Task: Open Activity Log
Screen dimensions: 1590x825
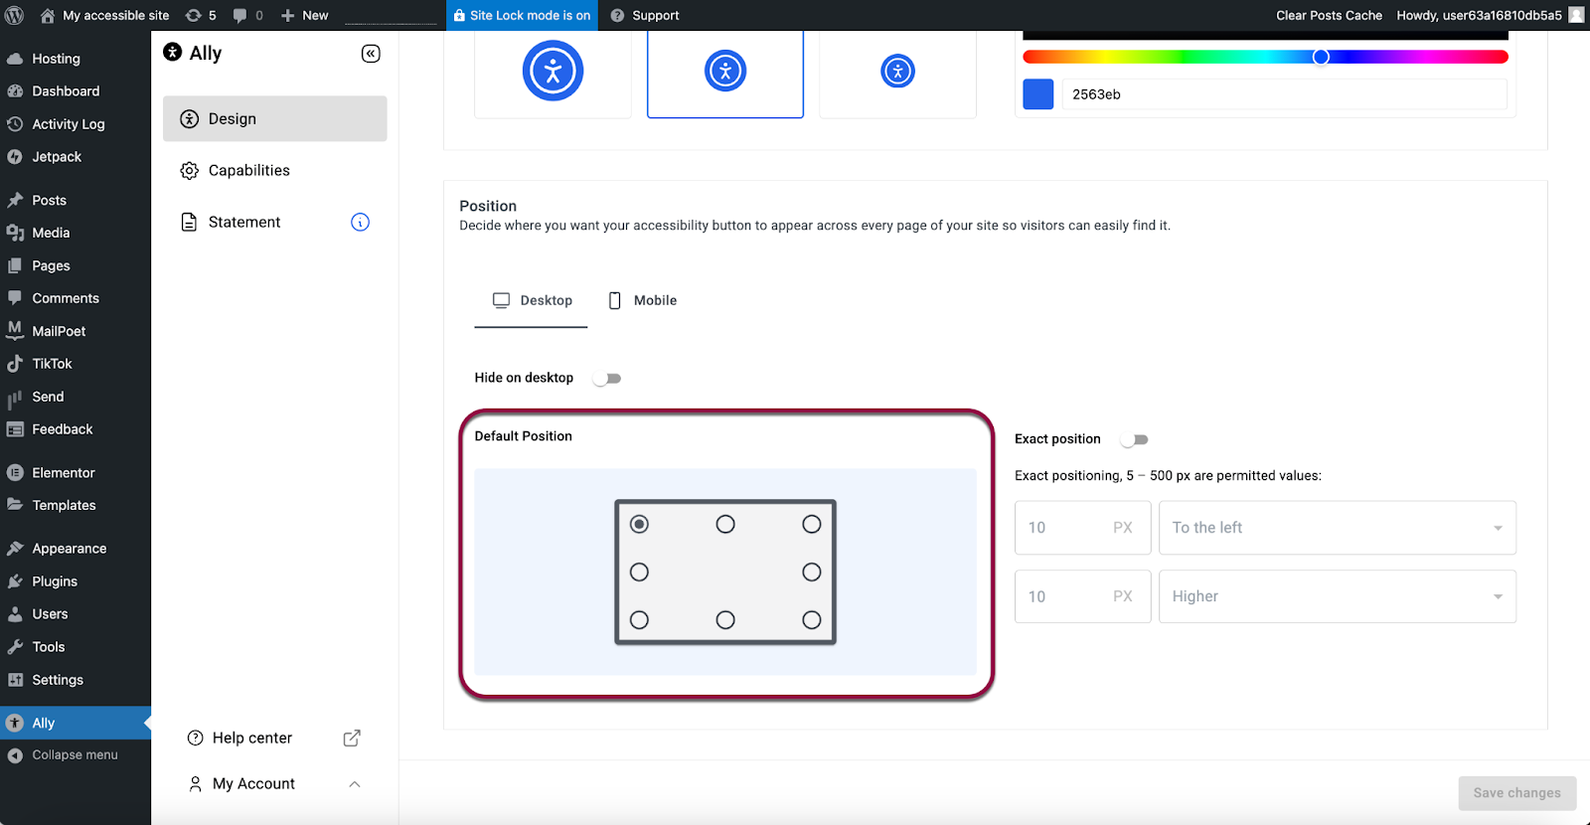Action: tap(76, 124)
